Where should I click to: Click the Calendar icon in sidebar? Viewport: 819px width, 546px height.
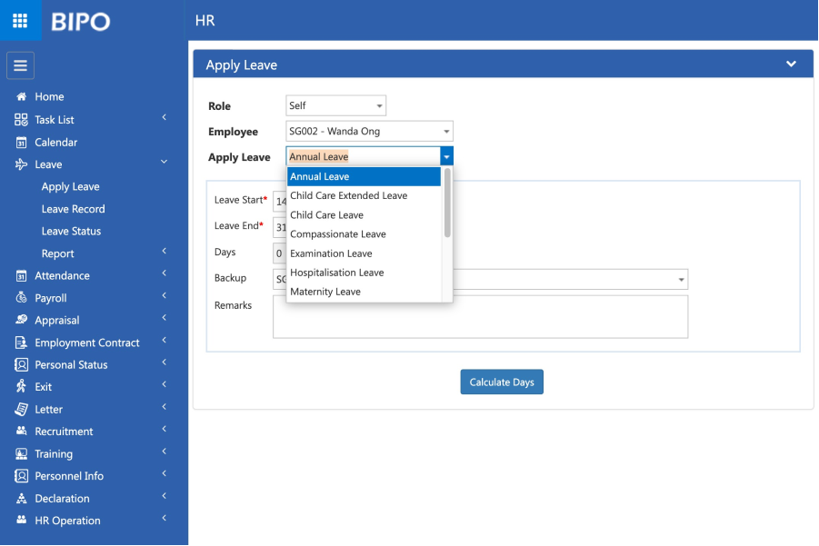(x=21, y=142)
